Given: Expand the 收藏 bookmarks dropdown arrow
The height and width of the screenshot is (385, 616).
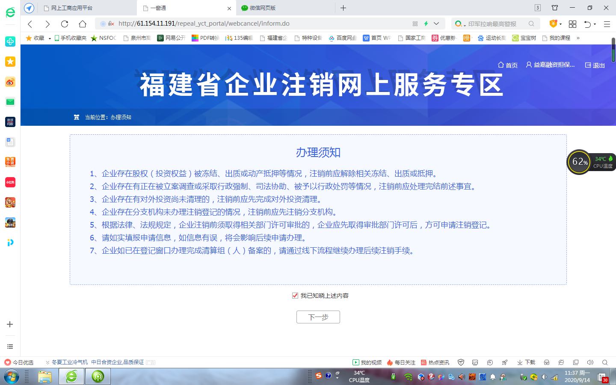Looking at the screenshot, I should coord(50,38).
